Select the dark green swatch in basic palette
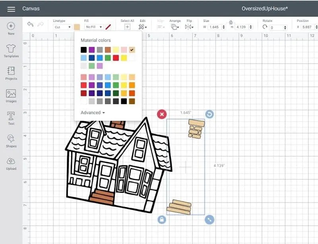 pos(116,93)
